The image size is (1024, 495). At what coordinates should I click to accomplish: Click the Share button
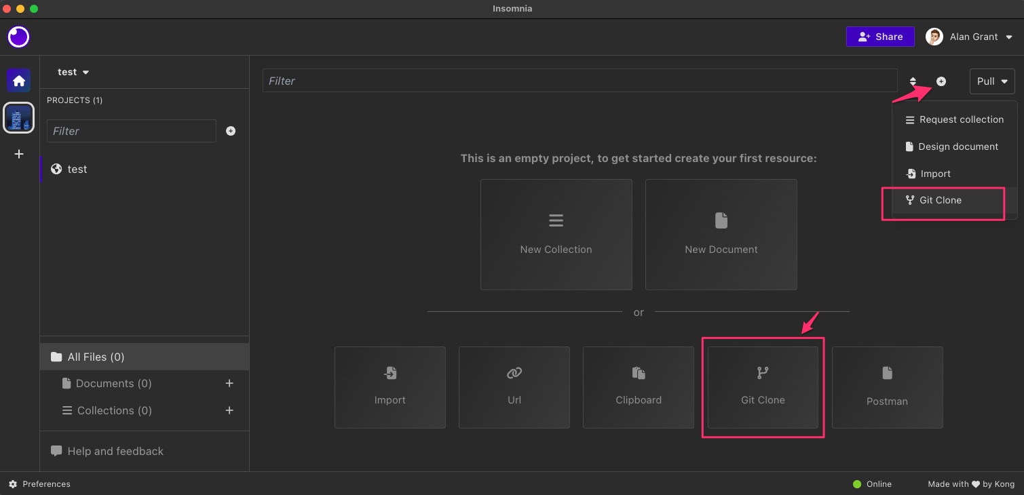(x=880, y=37)
